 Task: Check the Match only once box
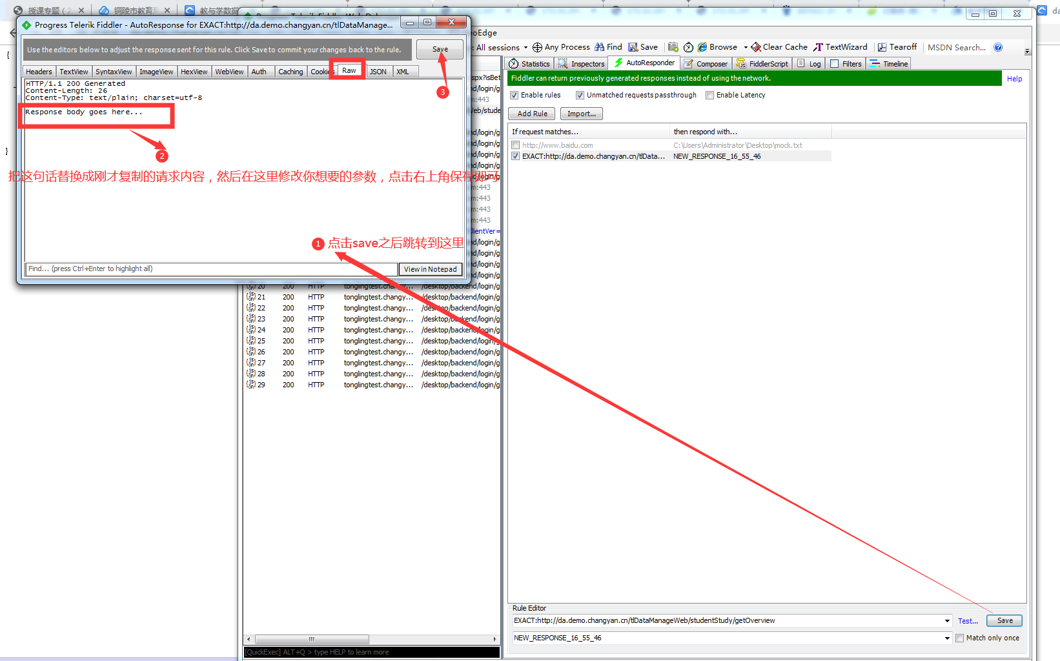point(959,638)
